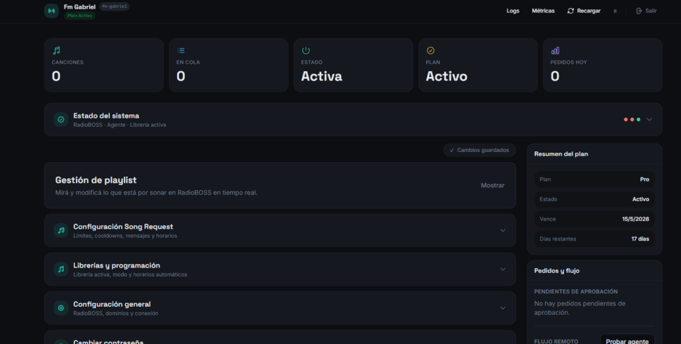Click the 17 días remaining value

640,239
